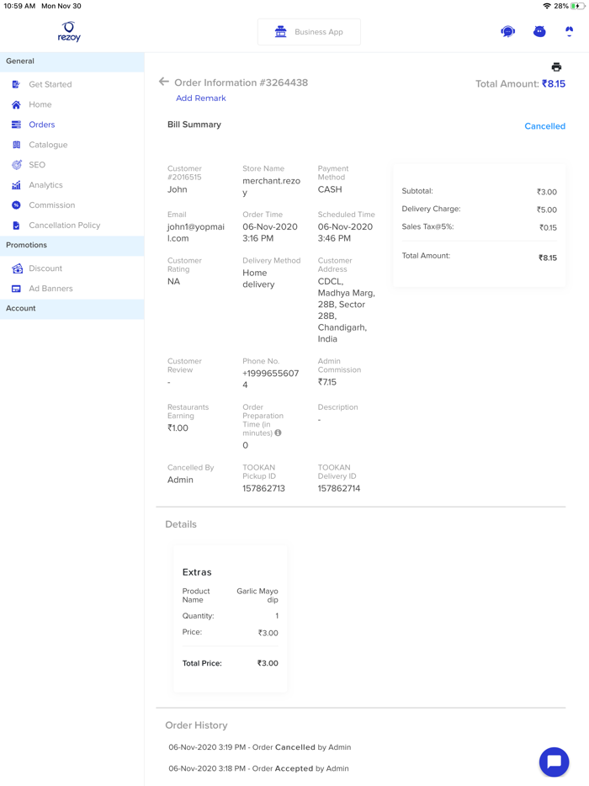Collapse the Promotions section header
Image resolution: width=589 pixels, height=786 pixels.
[72, 245]
